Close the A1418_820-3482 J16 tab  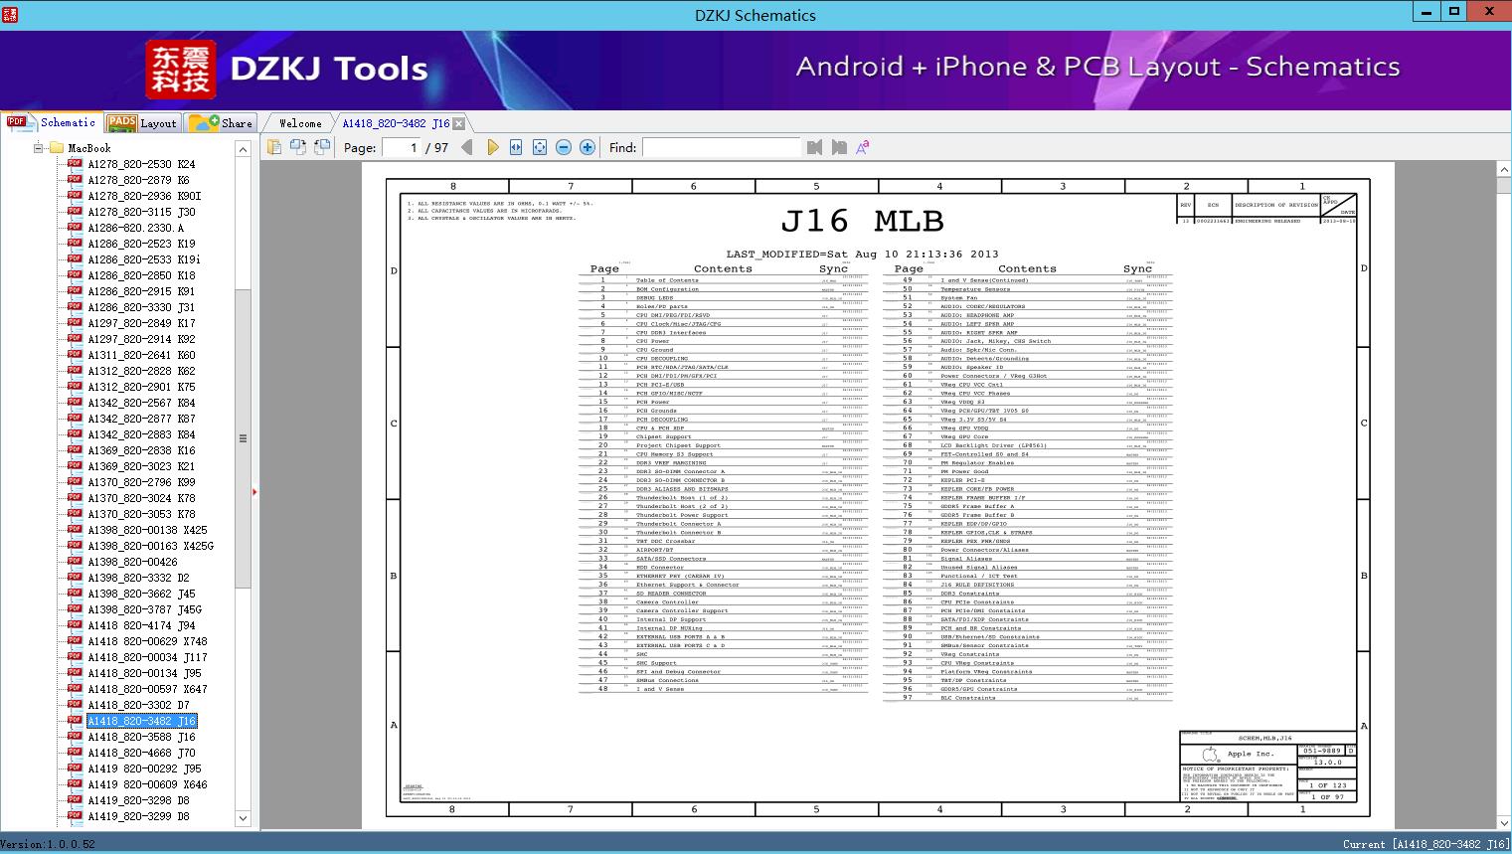(458, 124)
